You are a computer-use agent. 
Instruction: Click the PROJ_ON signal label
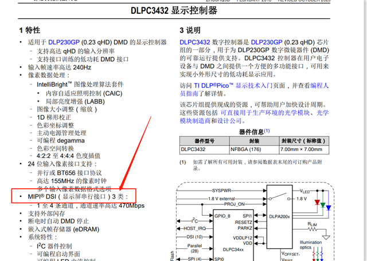click(235, 204)
